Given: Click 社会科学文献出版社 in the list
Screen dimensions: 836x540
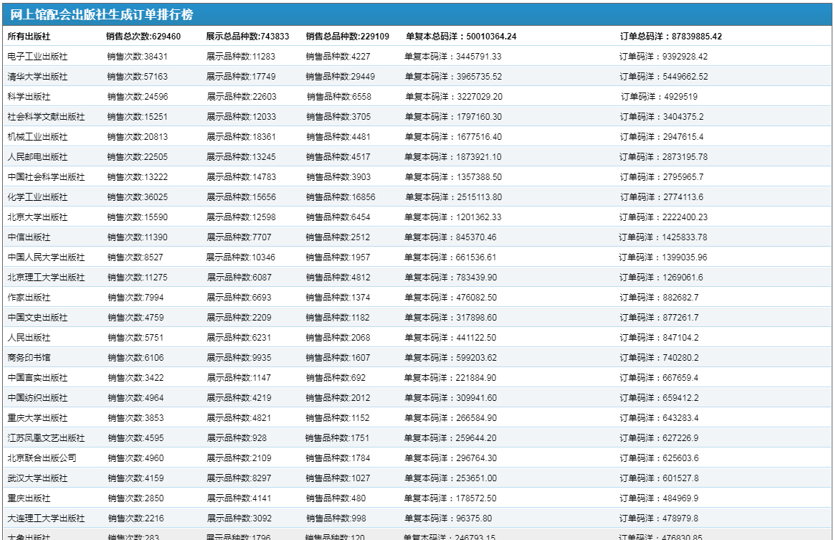Looking at the screenshot, I should tap(46, 117).
